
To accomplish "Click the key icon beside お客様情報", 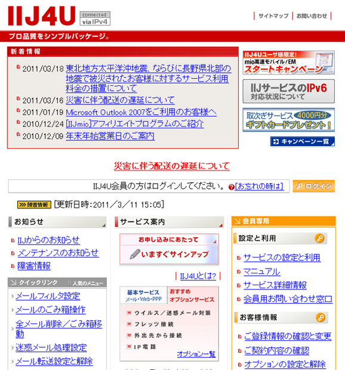I will [321, 317].
